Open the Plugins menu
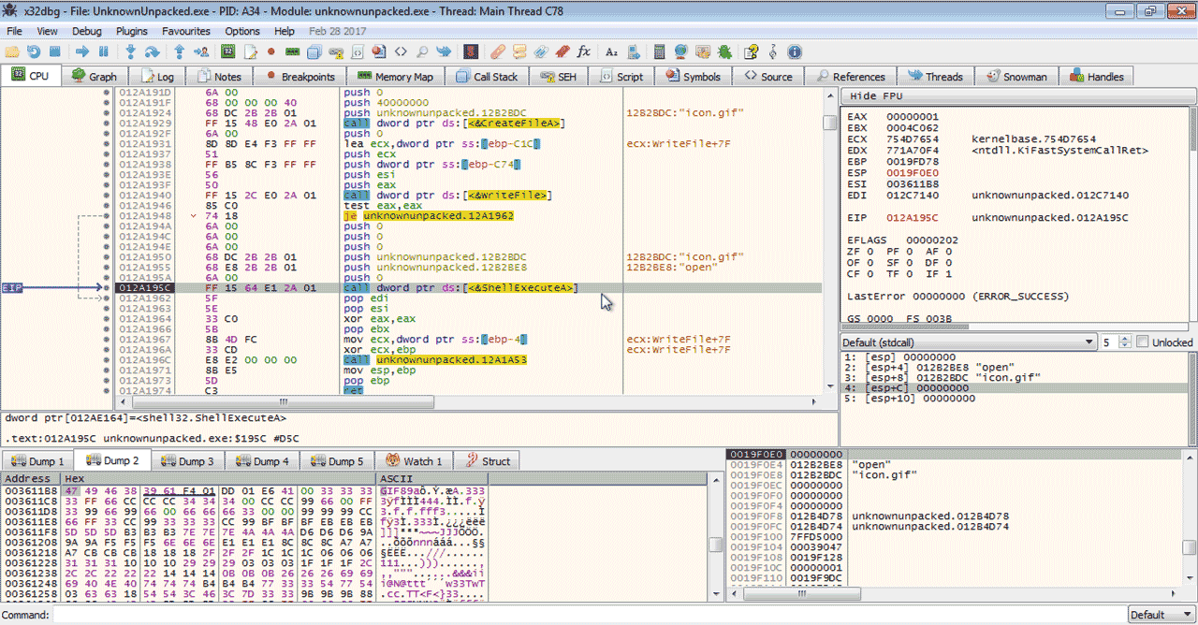Viewport: 1198px width, 625px height. pos(132,31)
